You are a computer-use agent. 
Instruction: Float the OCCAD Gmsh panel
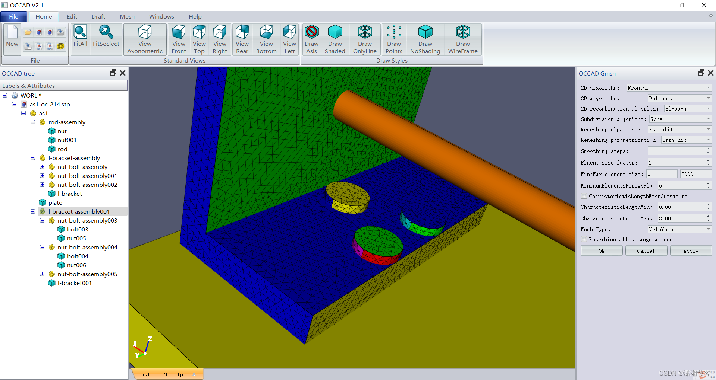pos(701,73)
